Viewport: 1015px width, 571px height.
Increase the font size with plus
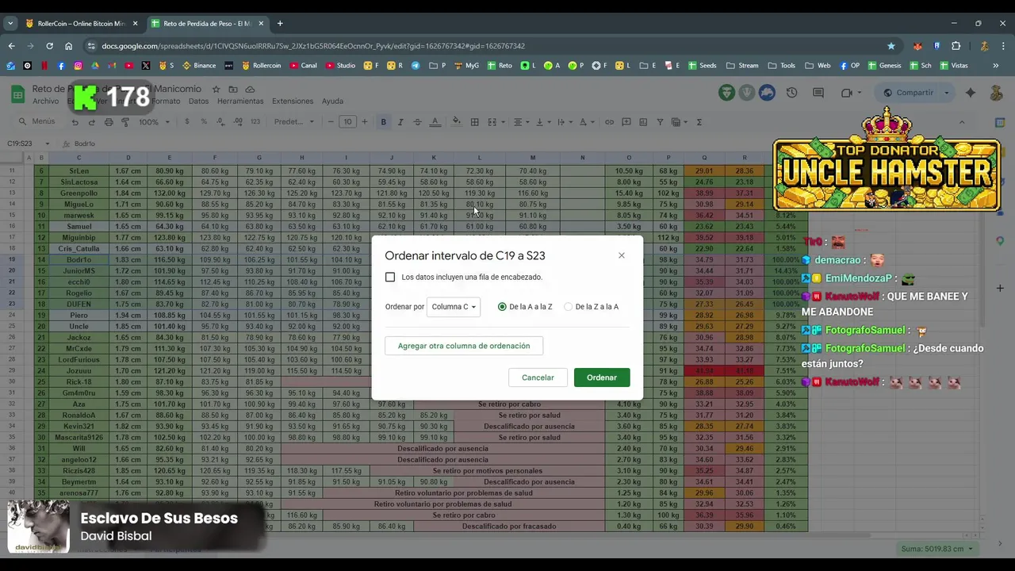[x=365, y=122]
